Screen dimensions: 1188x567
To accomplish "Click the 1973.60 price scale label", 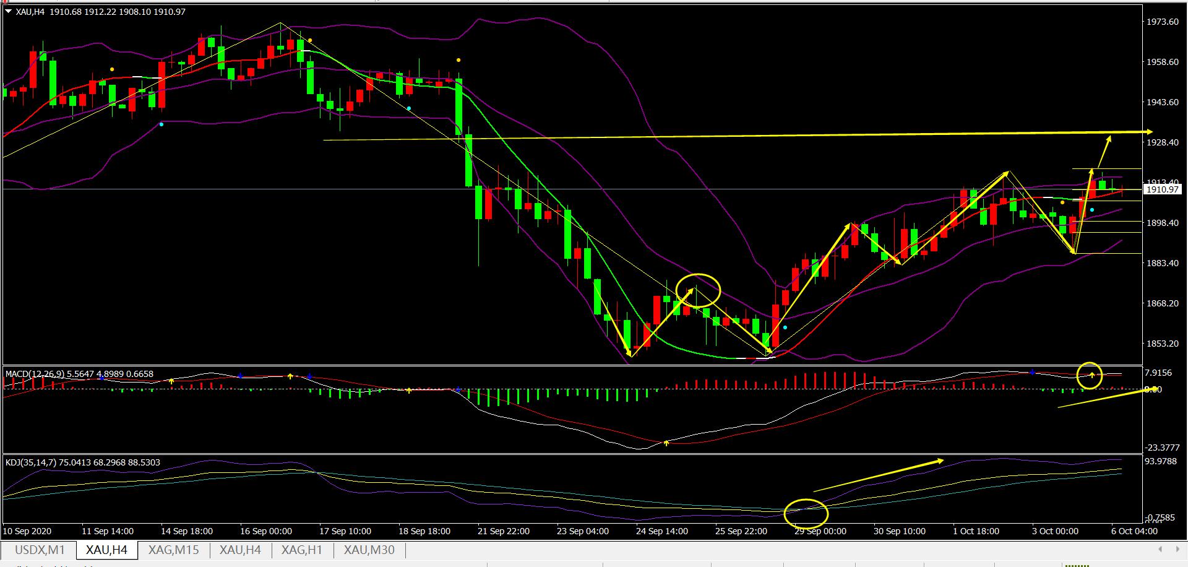I will click(1161, 22).
